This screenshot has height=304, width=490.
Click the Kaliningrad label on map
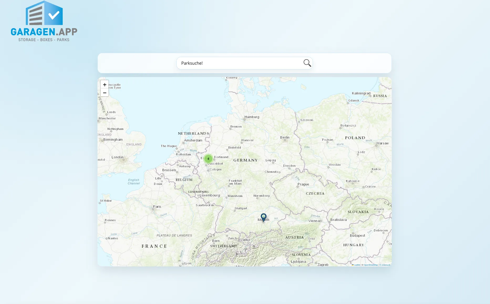coord(361,93)
